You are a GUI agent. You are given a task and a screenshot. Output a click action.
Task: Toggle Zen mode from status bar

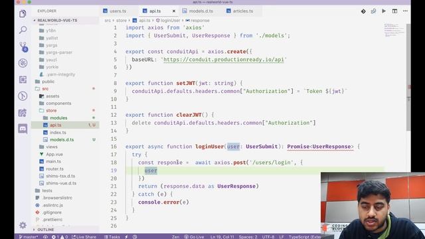pos(175,237)
